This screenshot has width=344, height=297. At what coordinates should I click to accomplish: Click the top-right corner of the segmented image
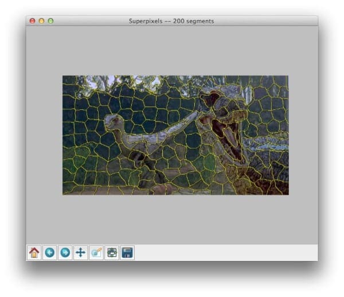(285, 79)
